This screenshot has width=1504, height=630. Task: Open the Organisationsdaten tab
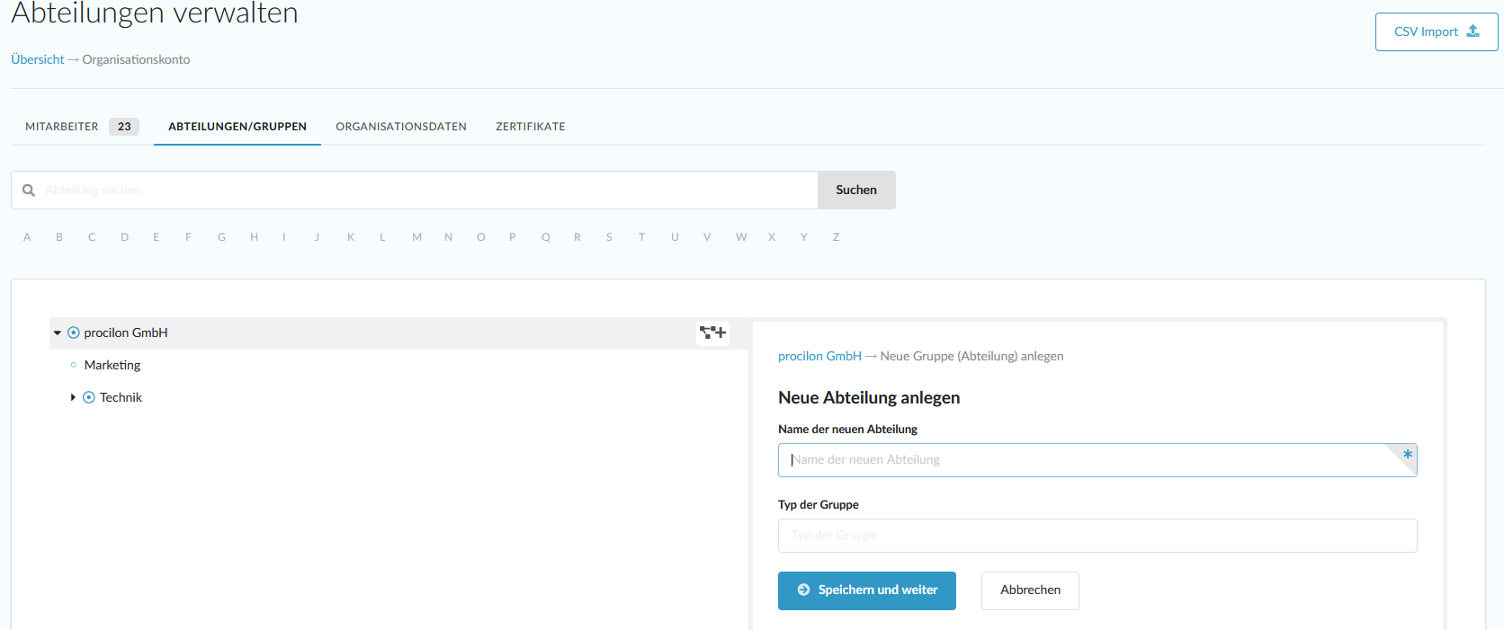401,127
